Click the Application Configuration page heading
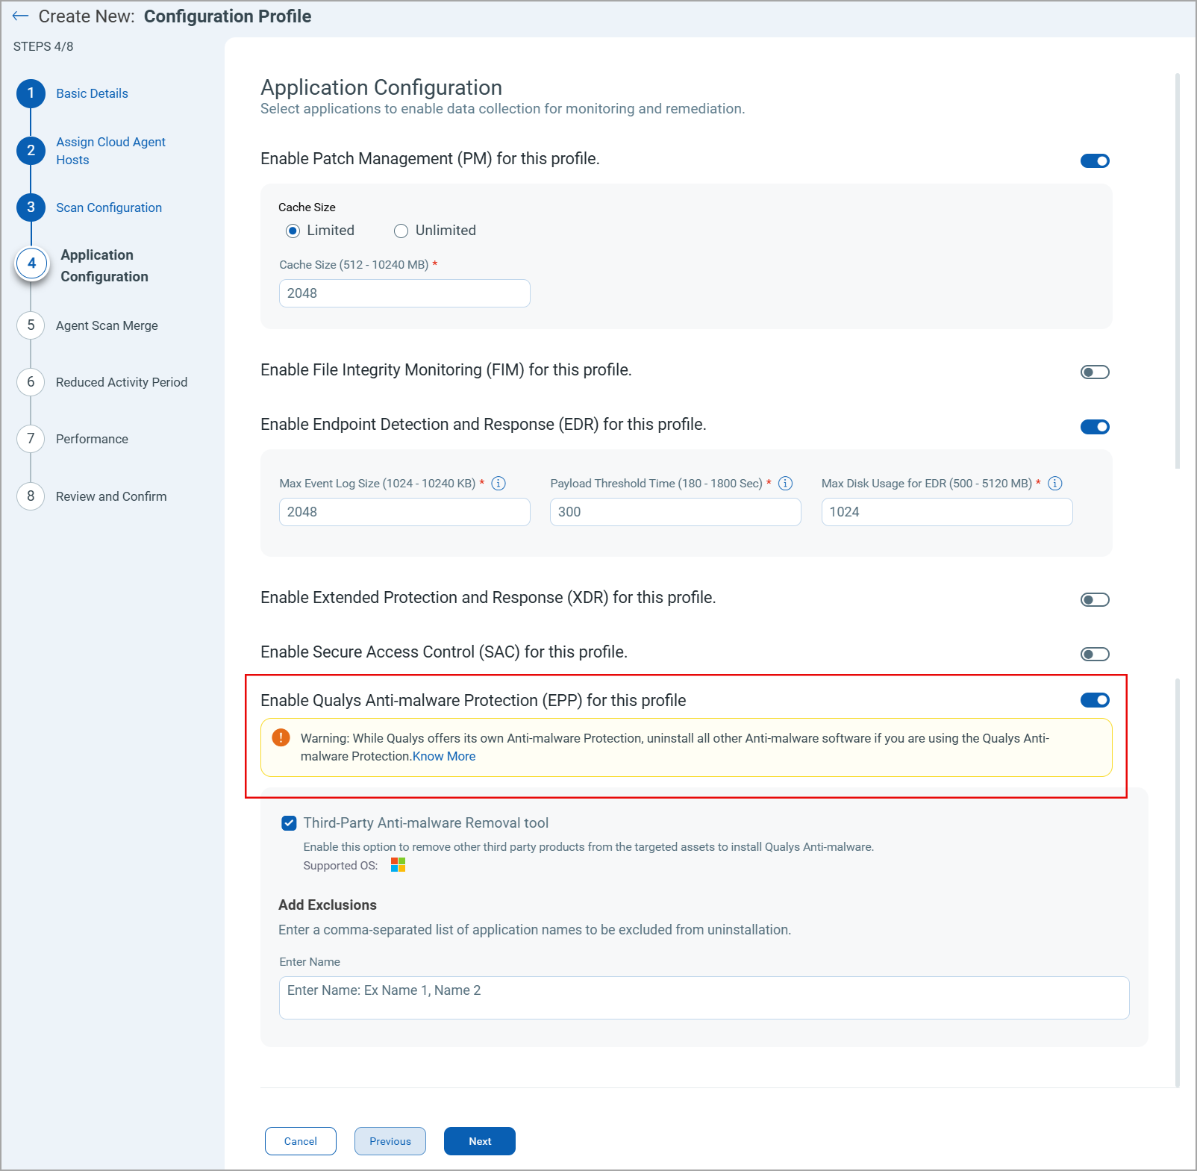 [x=381, y=87]
